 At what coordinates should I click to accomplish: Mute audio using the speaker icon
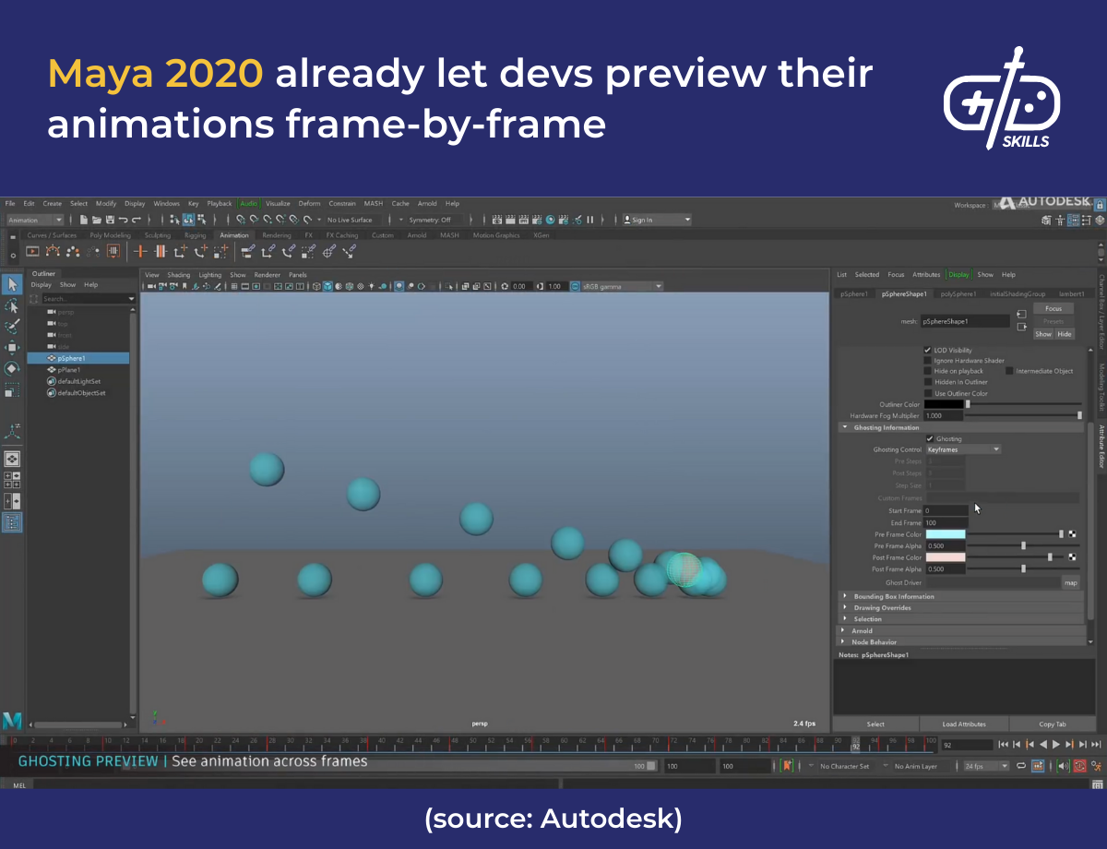pos(1063,766)
